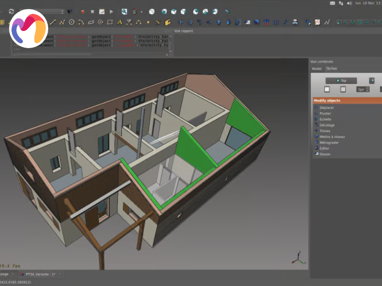Click the first color square in task panel
Image resolution: width=382 pixels, height=286 pixels.
(327, 89)
